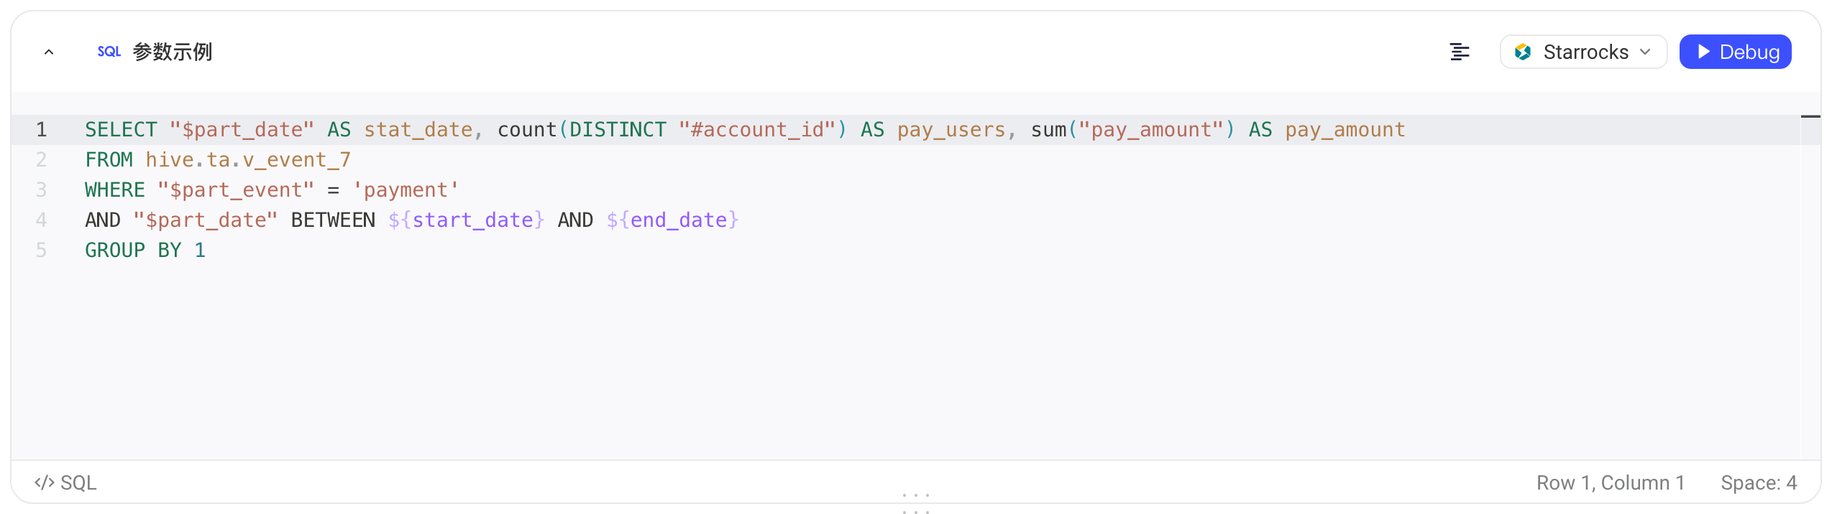Click line number 4 in the gutter
The width and height of the screenshot is (1832, 514).
click(x=41, y=220)
